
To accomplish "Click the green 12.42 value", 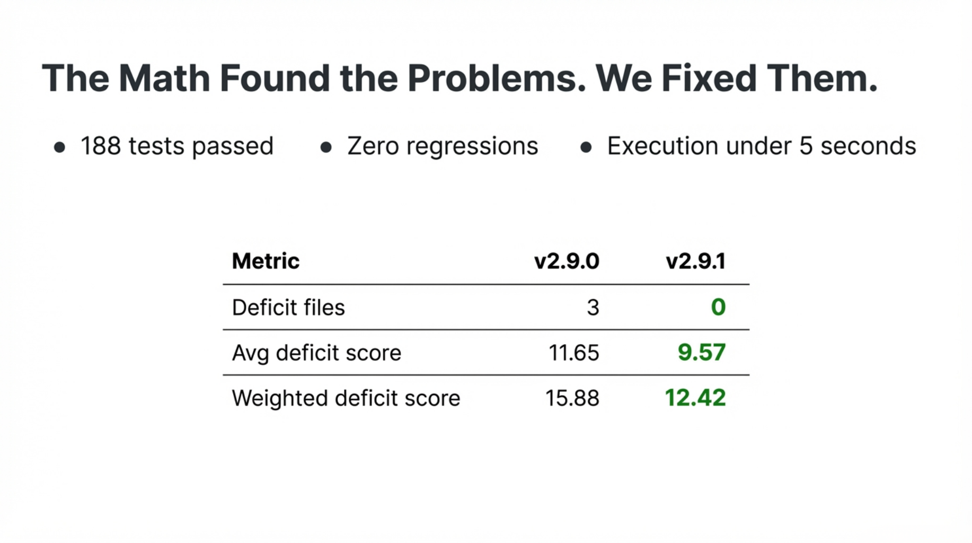I will (x=695, y=398).
